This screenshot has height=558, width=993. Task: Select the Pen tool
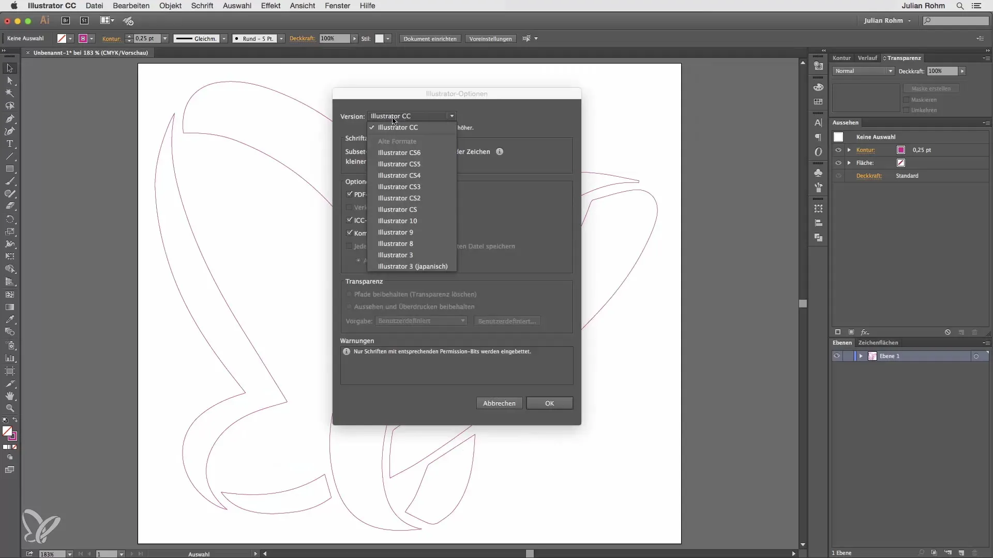(10, 119)
